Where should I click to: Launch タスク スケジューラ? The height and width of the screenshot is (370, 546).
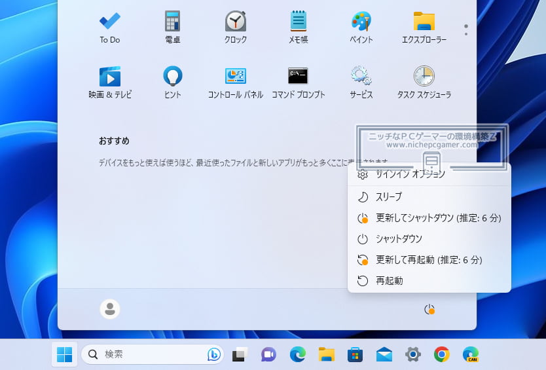[x=424, y=81]
